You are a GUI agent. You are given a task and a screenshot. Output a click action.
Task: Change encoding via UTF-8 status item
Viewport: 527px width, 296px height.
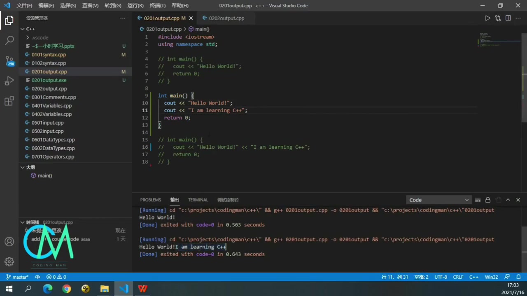pos(441,277)
